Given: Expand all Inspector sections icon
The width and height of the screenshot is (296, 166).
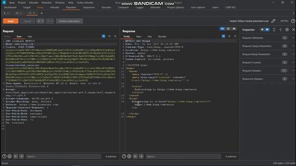Looking at the screenshot, I should click(x=274, y=30).
